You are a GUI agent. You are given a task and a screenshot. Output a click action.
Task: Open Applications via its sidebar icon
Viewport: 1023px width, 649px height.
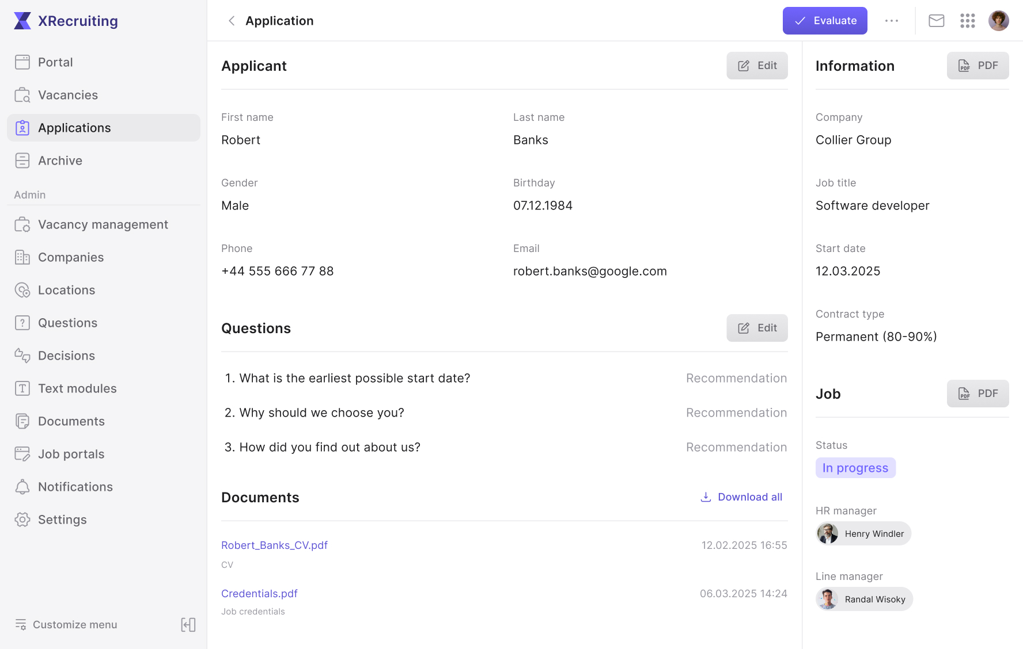[x=22, y=128]
